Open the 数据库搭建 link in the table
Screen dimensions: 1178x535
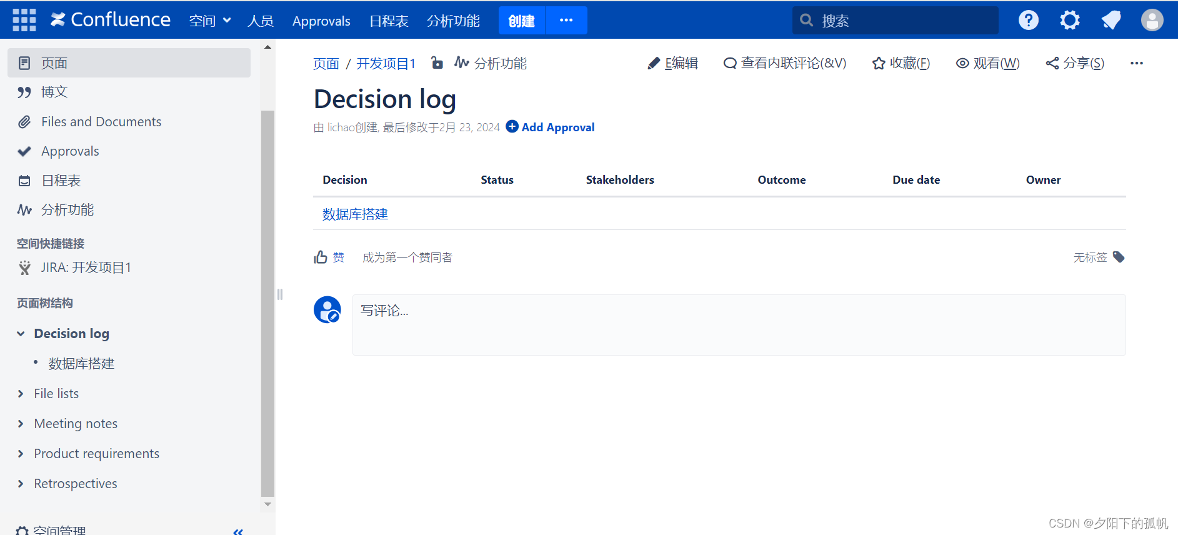(x=355, y=214)
